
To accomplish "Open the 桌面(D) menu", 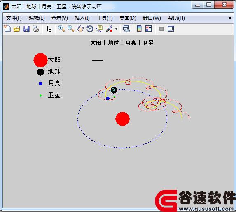I will tap(128, 18).
